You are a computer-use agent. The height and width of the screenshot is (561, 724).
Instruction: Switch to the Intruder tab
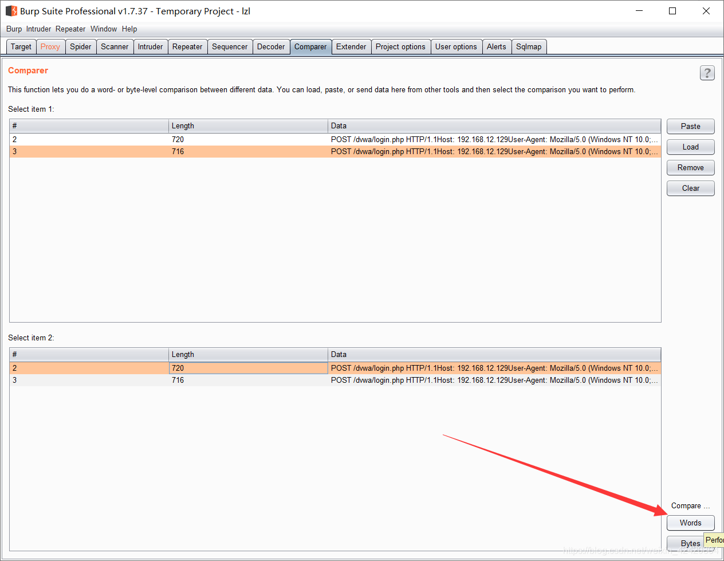[150, 46]
